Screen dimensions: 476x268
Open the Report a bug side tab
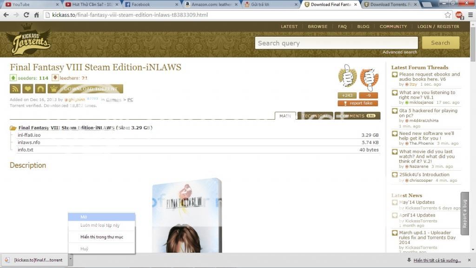pyautogui.click(x=464, y=213)
